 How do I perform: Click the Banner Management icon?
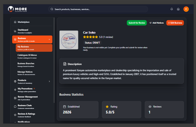[x=15, y=98]
